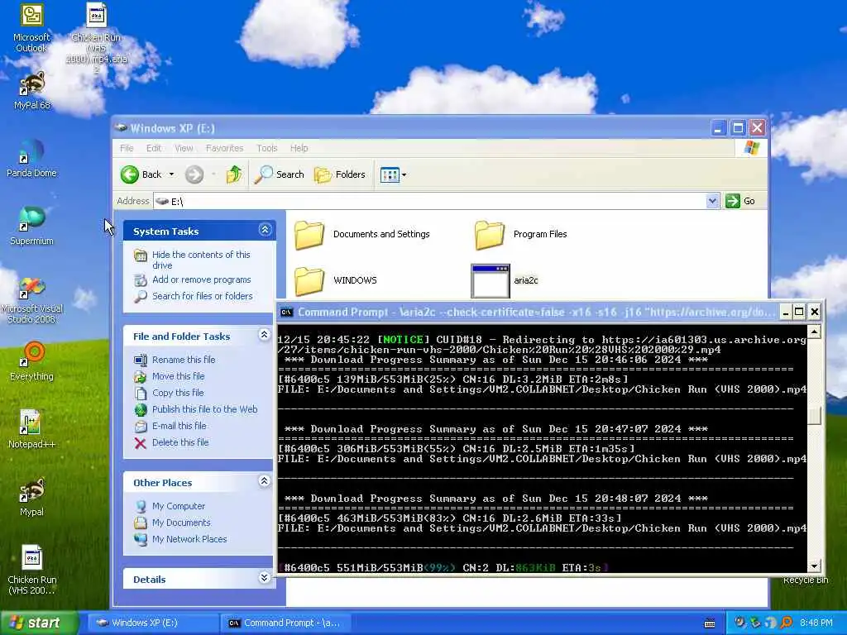Select the aria2c executable file
The height and width of the screenshot is (635, 847).
(x=505, y=280)
